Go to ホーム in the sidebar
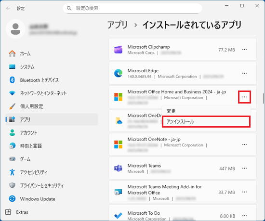 pos(52,54)
